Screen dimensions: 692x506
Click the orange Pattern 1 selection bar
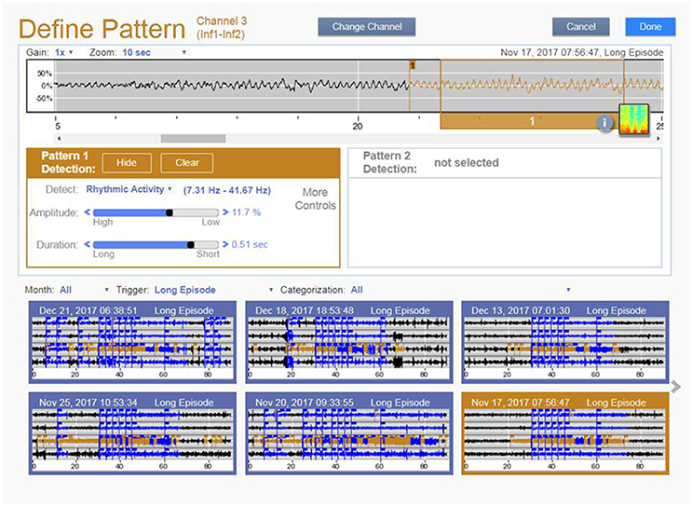pos(530,121)
